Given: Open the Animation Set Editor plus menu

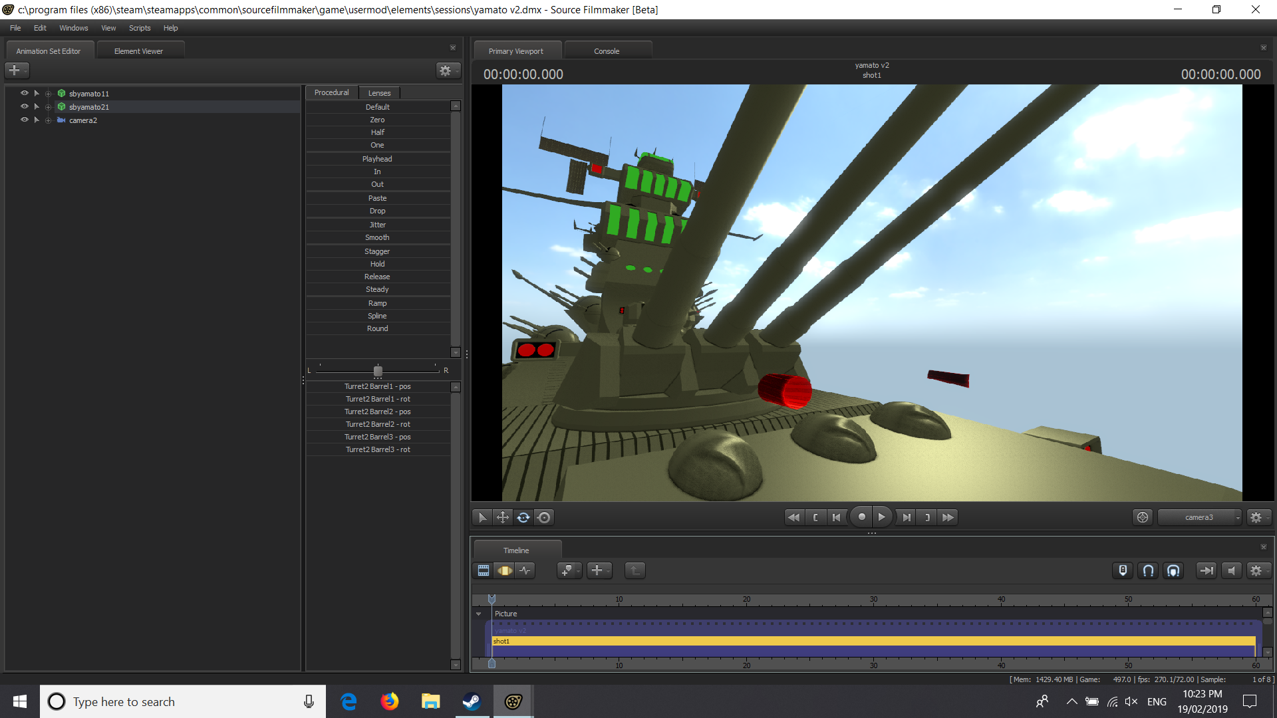Looking at the screenshot, I should pyautogui.click(x=17, y=70).
